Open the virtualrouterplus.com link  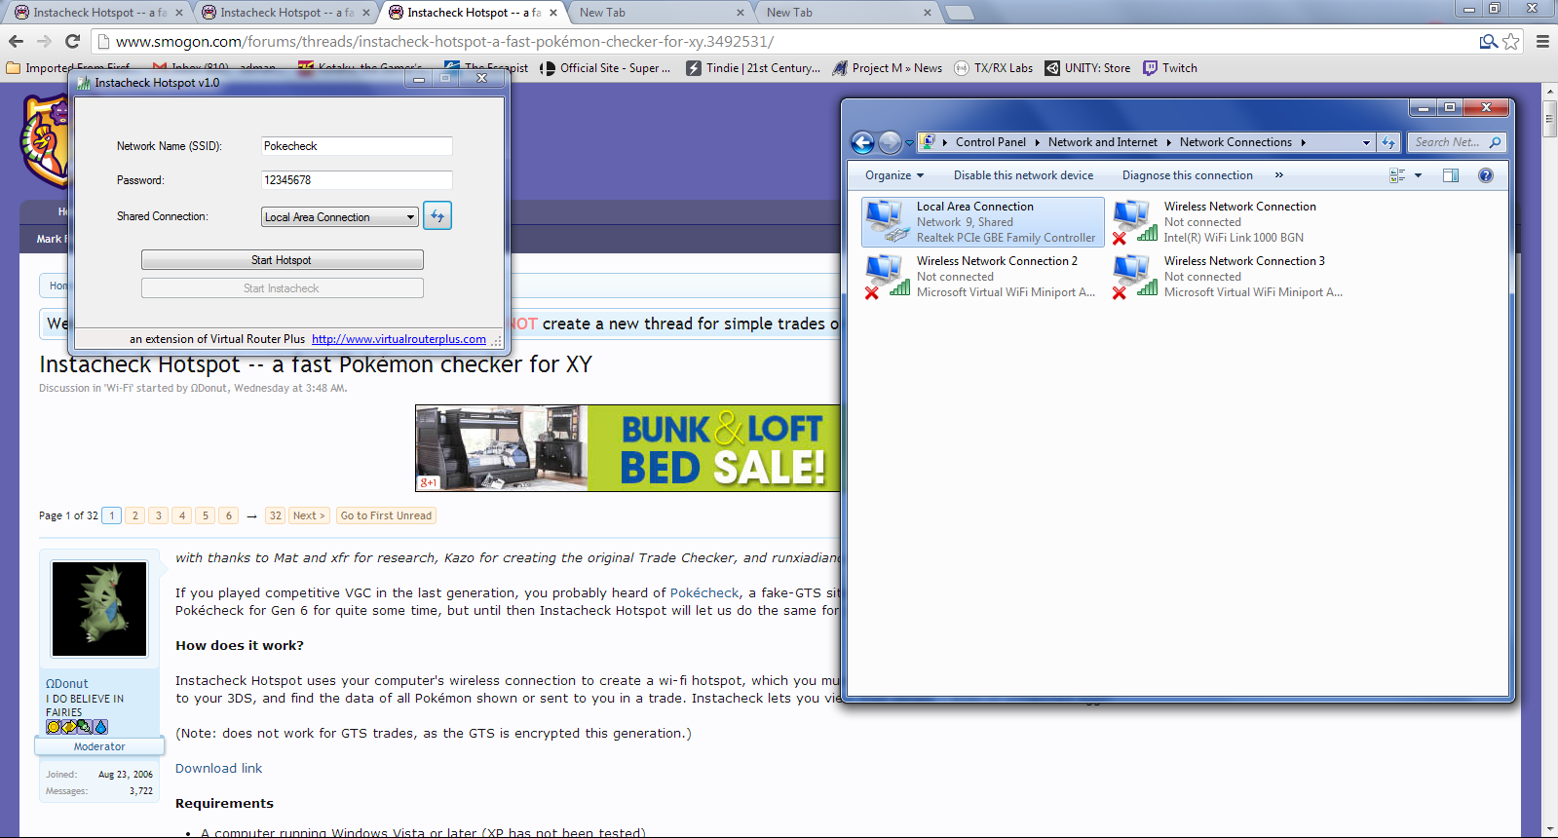(399, 339)
